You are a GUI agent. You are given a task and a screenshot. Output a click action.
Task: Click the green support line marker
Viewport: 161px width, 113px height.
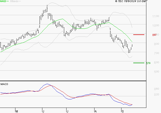click(x=139, y=63)
